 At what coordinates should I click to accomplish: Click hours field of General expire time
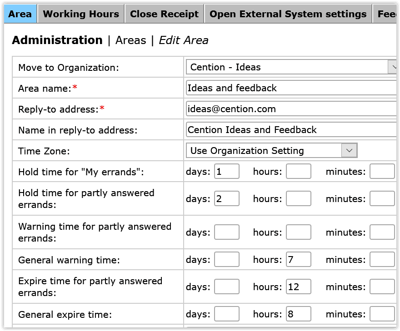point(298,314)
